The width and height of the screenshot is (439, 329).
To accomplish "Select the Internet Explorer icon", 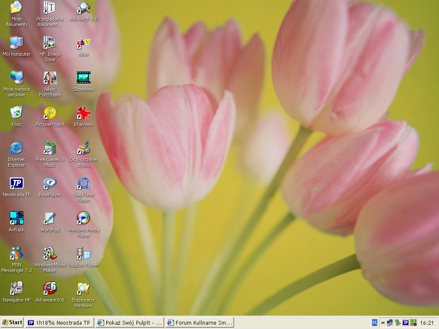I will [16, 149].
